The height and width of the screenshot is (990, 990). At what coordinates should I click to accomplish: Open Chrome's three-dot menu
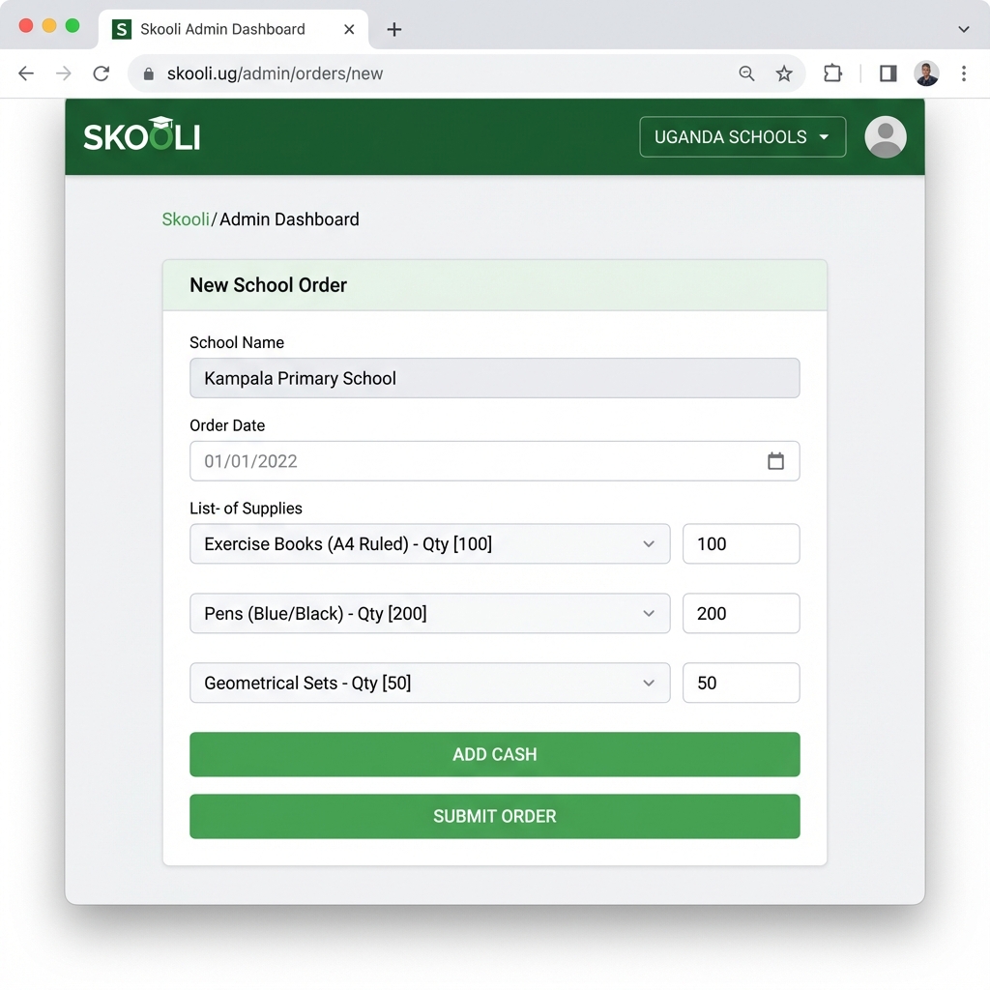964,73
